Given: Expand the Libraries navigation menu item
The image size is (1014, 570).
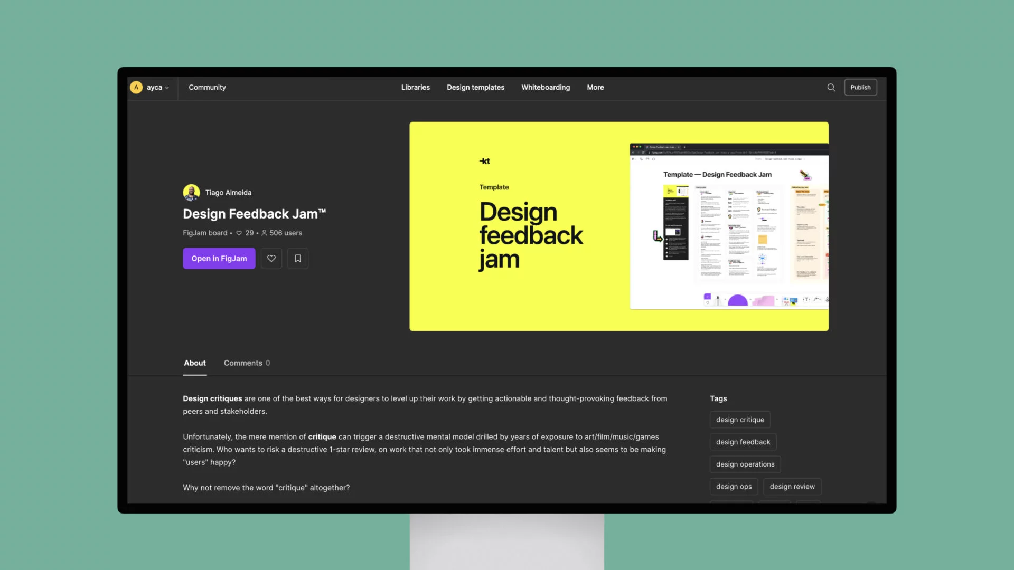Looking at the screenshot, I should 415,87.
